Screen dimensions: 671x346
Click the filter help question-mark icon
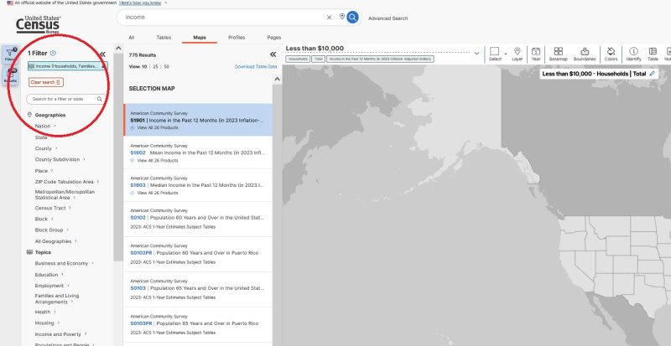(53, 54)
